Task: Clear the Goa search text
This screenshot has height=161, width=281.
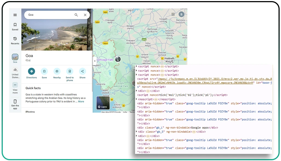Action: pos(85,15)
